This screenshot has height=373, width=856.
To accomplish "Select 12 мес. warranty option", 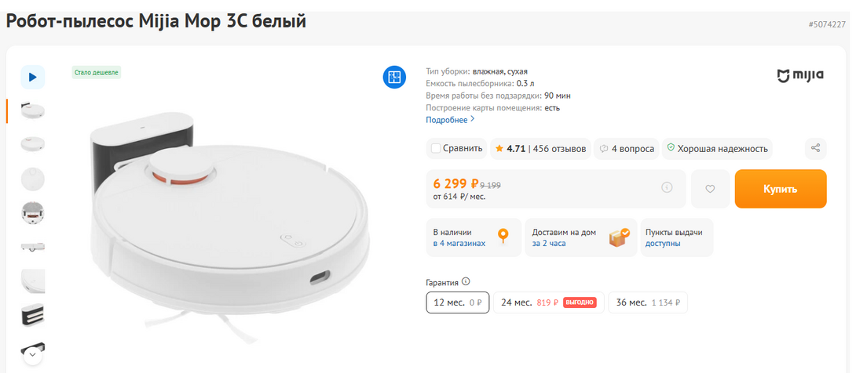I will (x=458, y=302).
